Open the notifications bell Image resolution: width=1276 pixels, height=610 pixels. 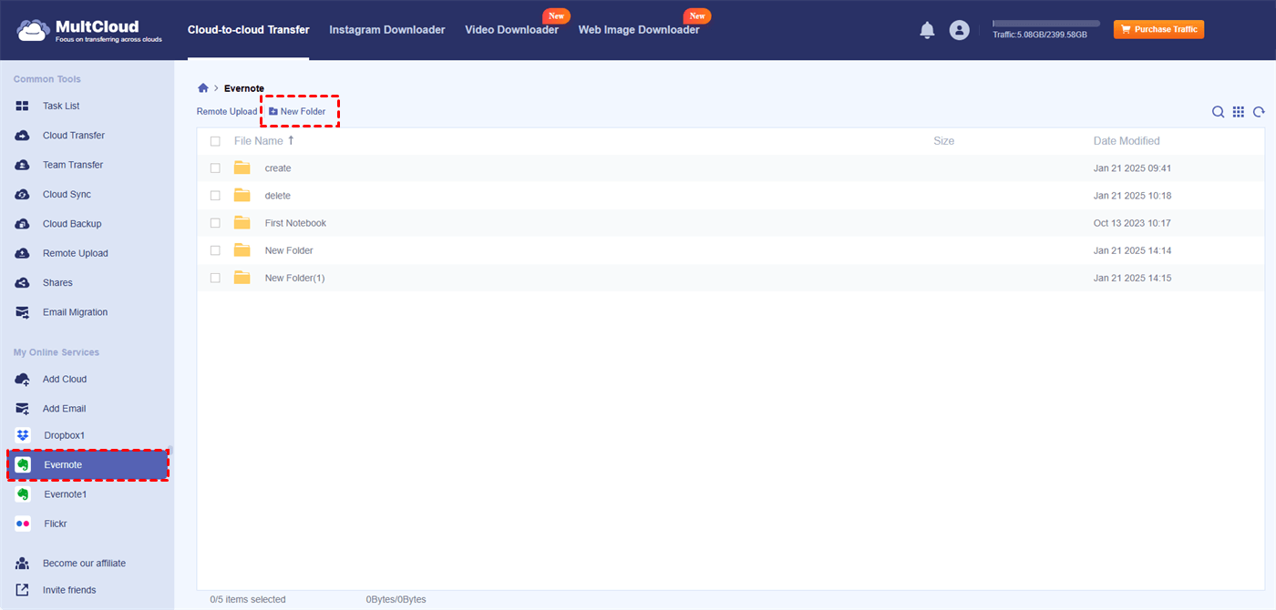pos(927,30)
